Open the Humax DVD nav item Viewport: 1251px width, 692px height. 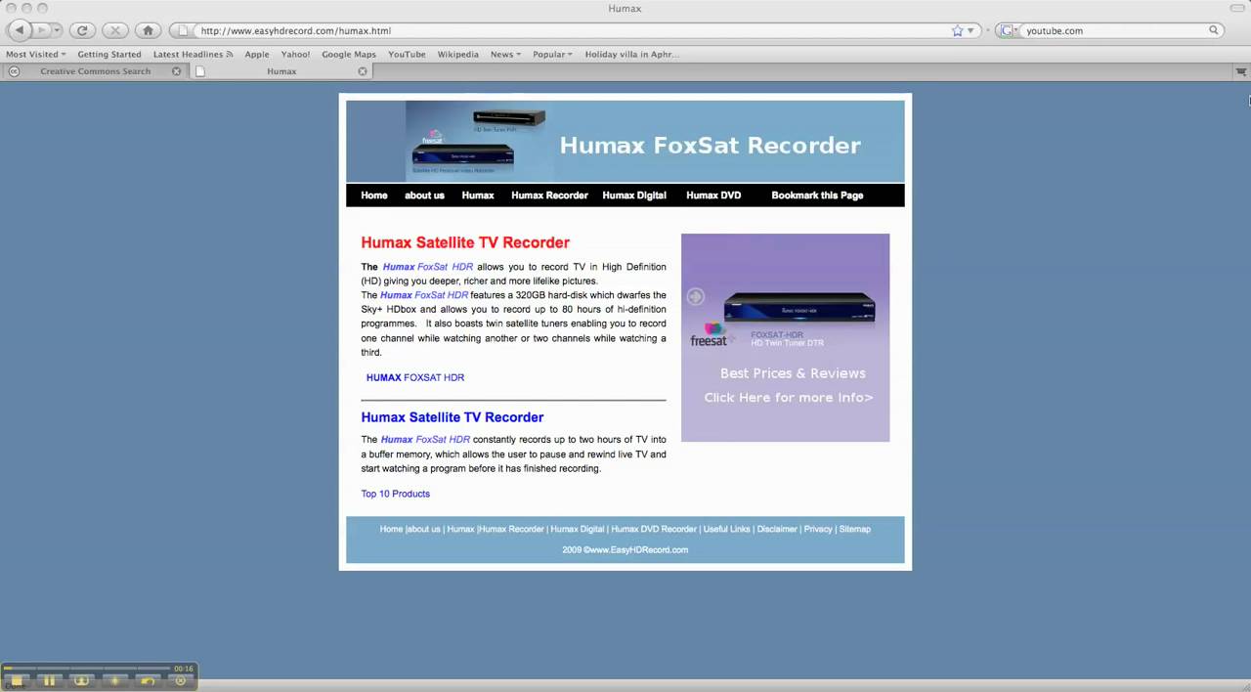pos(713,195)
